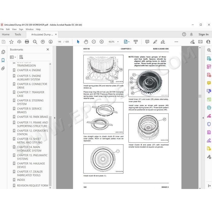Send file by email envelope icon
The image size is (212, 212).
200,42
